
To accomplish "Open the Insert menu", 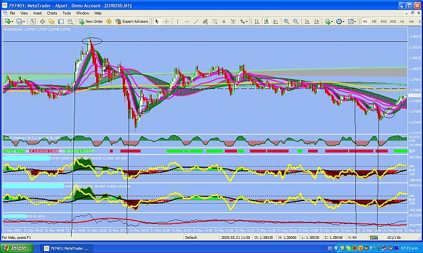I will 37,13.
